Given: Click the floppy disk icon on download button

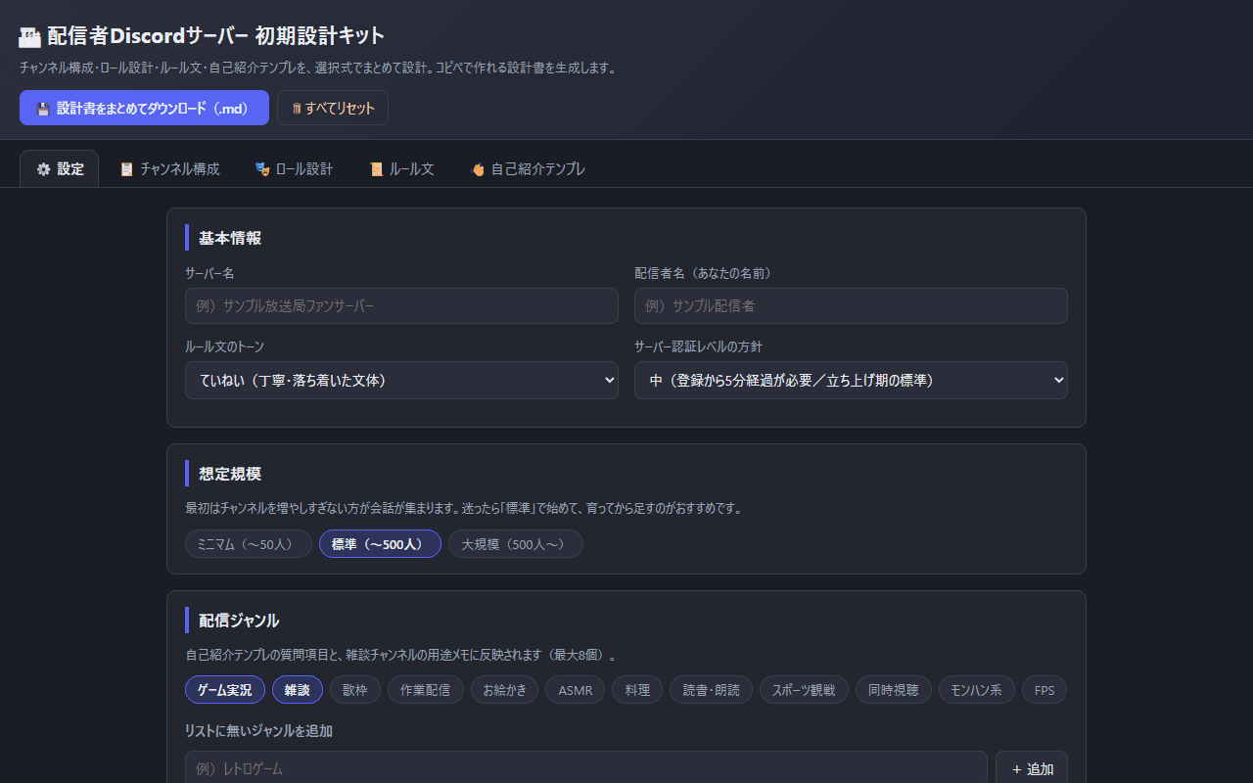Looking at the screenshot, I should pyautogui.click(x=43, y=109).
